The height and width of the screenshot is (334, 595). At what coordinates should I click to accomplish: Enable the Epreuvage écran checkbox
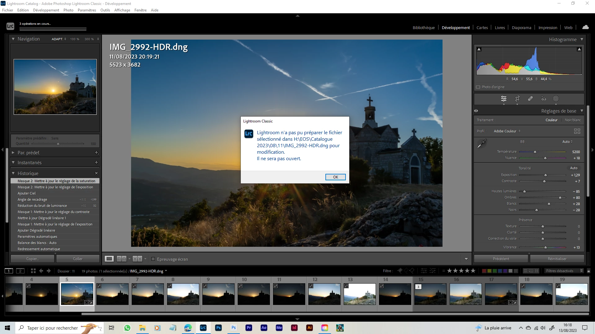click(153, 259)
